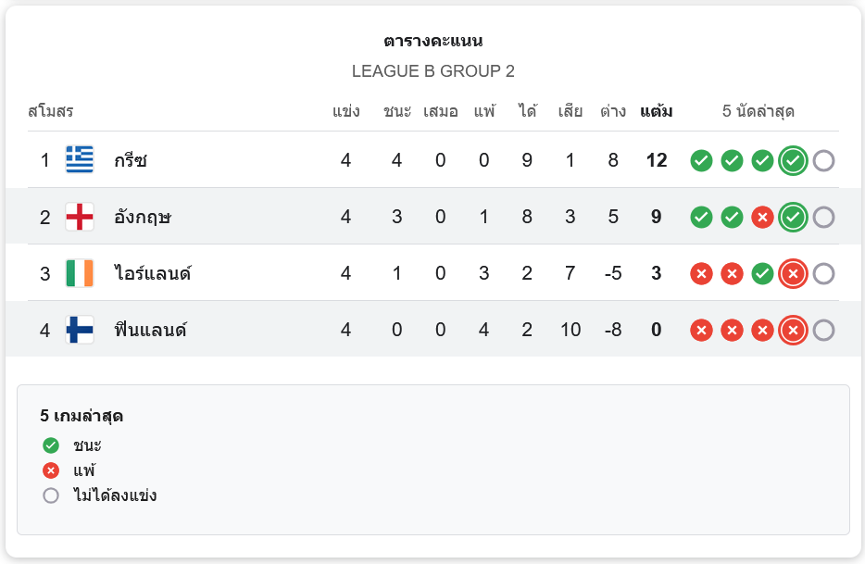Open the กรีซ team link
The width and height of the screenshot is (865, 564).
click(x=132, y=160)
